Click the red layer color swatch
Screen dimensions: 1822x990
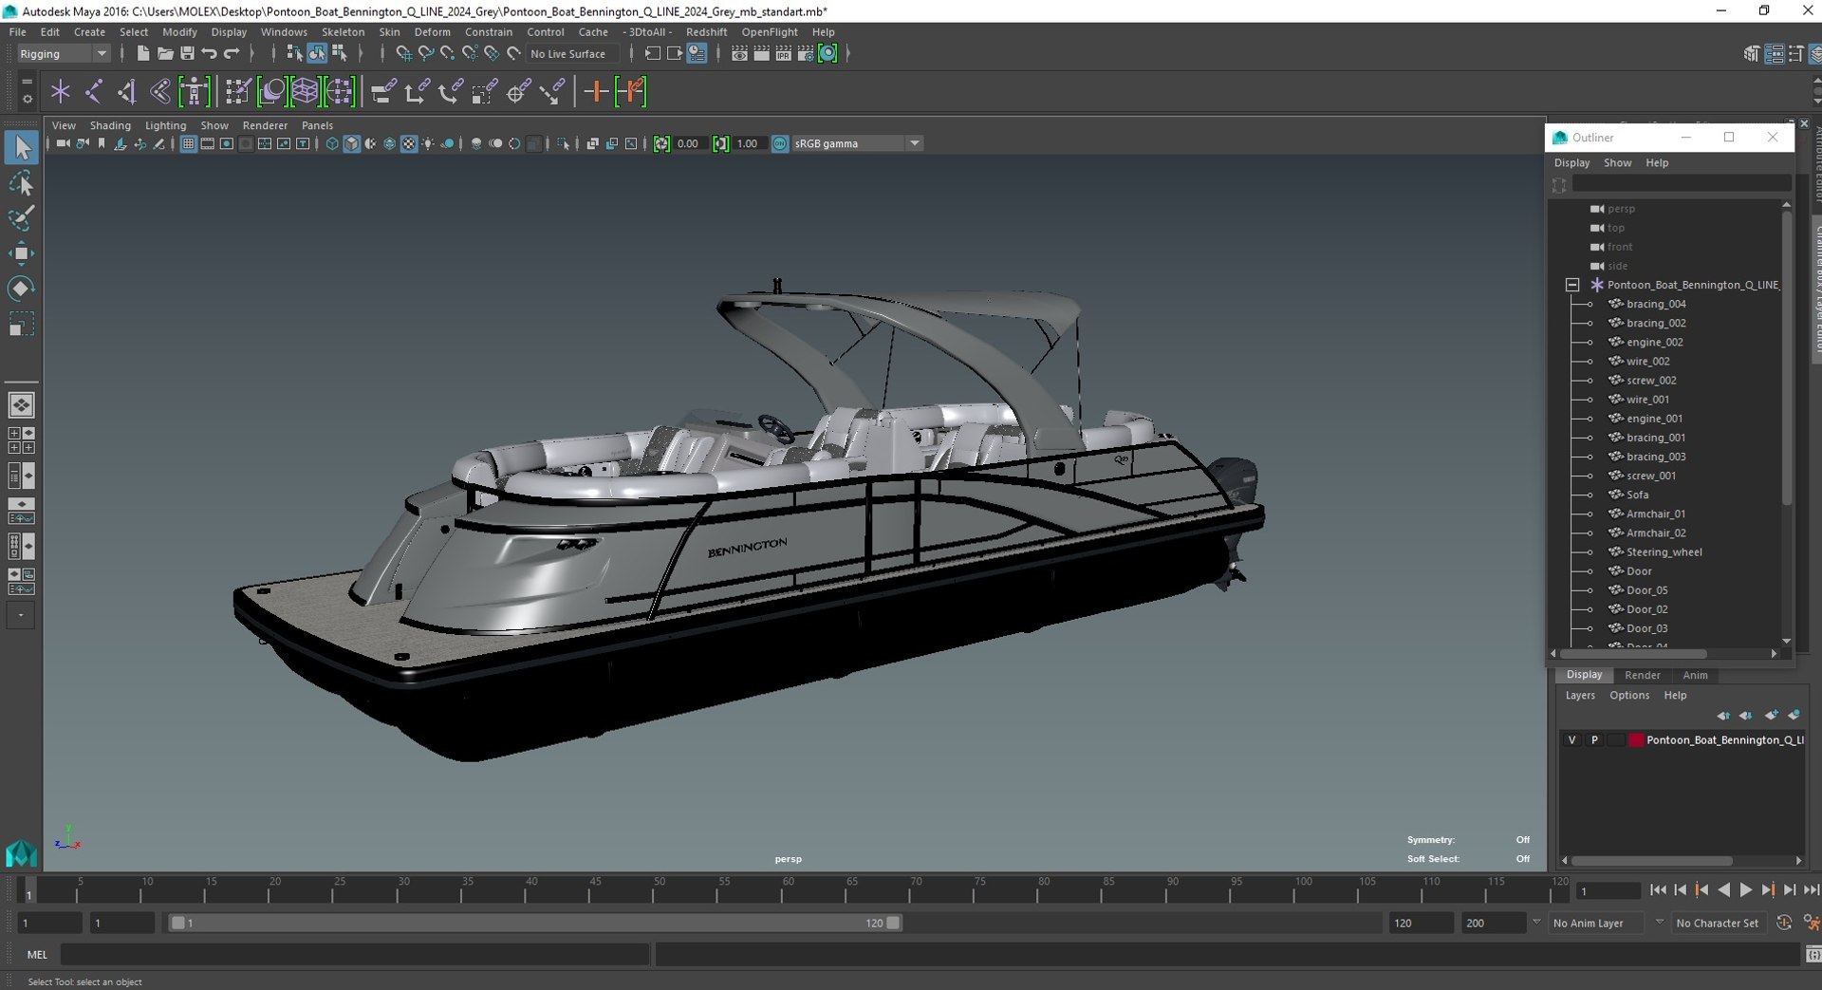(x=1636, y=740)
